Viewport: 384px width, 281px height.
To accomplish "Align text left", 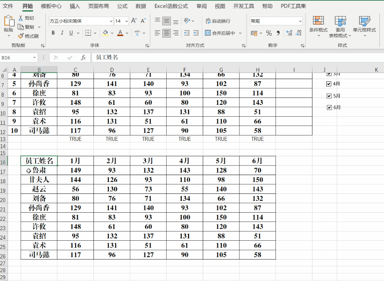I will coord(157,33).
